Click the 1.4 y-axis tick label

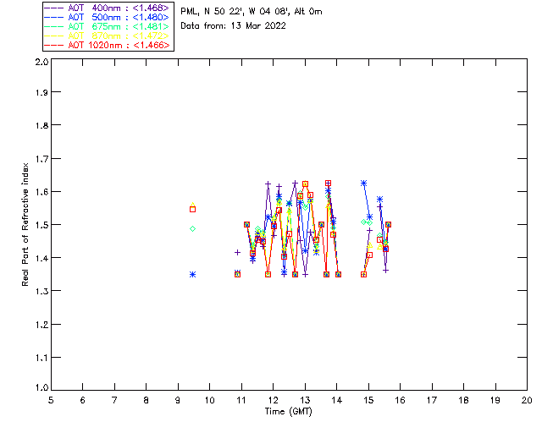click(x=41, y=258)
